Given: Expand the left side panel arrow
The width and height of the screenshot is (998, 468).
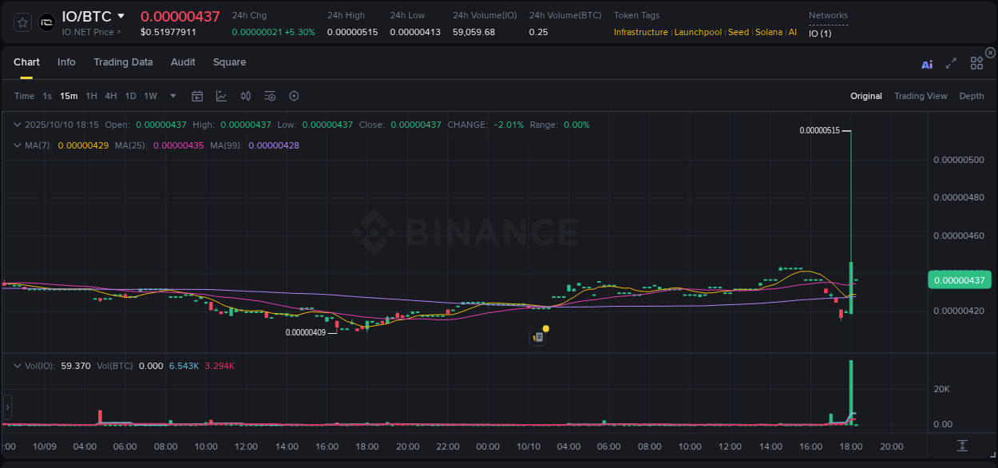Looking at the screenshot, I should click(x=7, y=407).
